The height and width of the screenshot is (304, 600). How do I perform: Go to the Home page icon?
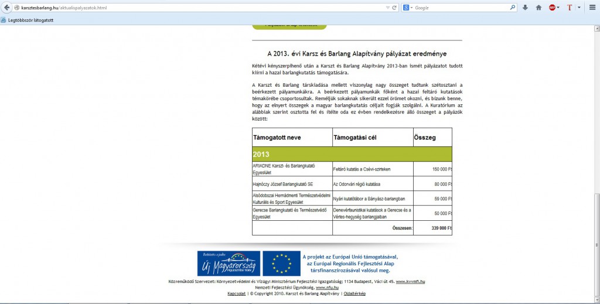pyautogui.click(x=538, y=8)
